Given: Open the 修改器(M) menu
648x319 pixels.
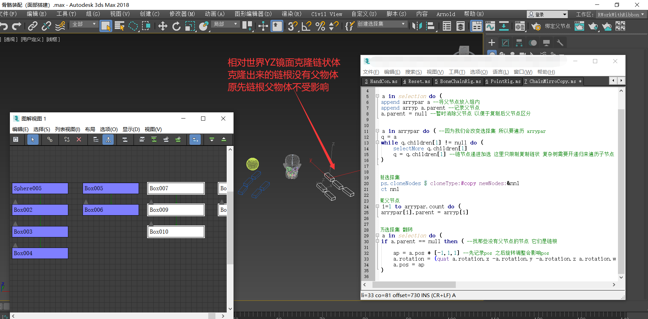Looking at the screenshot, I should tap(182, 14).
